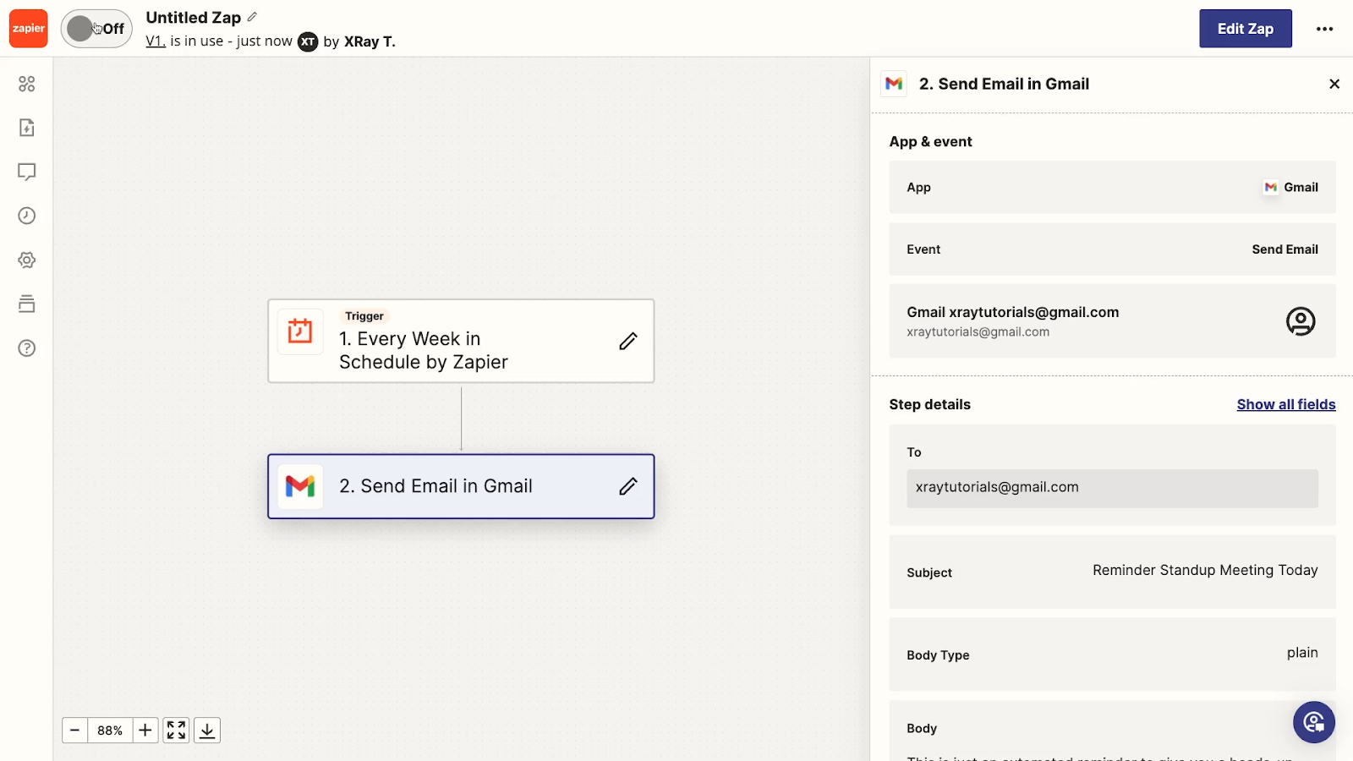Edit the trigger step pencil icon
Image resolution: width=1353 pixels, height=761 pixels.
click(x=627, y=341)
